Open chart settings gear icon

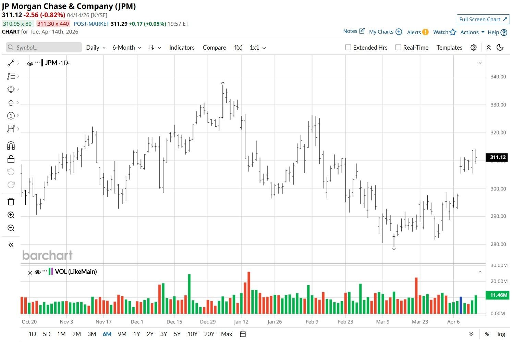tap(474, 48)
